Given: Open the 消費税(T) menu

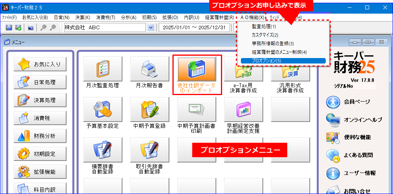Looking at the screenshot, I should (x=106, y=18).
